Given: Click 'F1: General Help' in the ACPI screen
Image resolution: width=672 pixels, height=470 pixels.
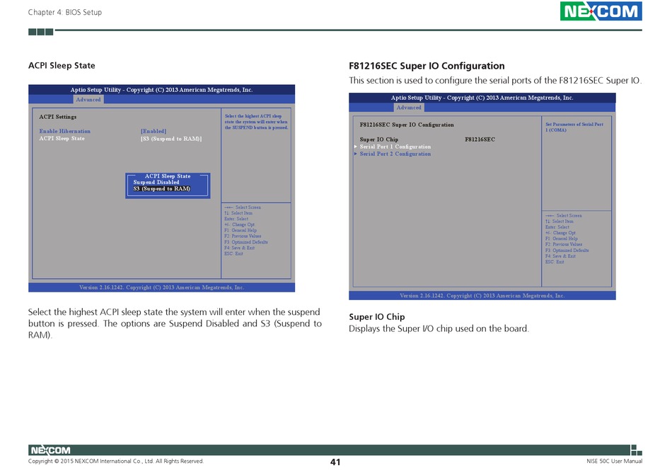Looking at the screenshot, I should pos(241,230).
